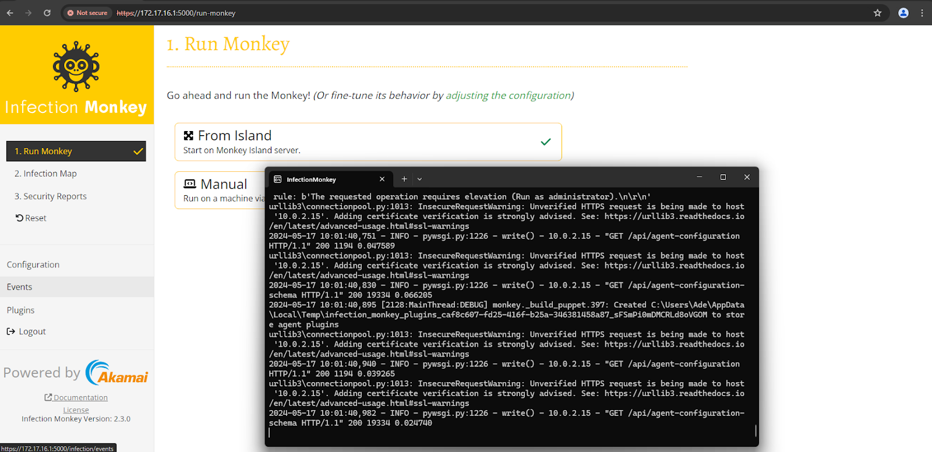Image resolution: width=932 pixels, height=452 pixels.
Task: Click the From Island network icon
Action: pos(189,136)
